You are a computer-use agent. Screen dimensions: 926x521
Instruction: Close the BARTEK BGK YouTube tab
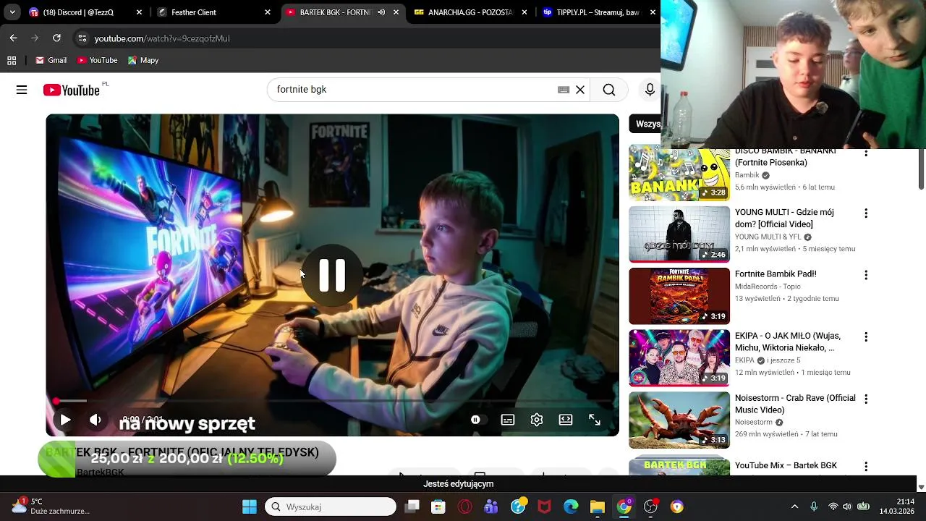pyautogui.click(x=396, y=12)
